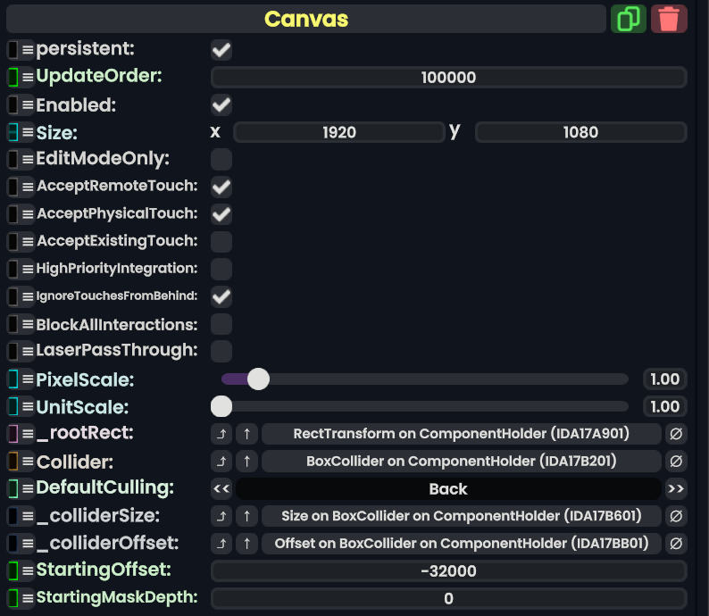
Task: Enable the EditModeOnly checkbox
Action: pos(221,160)
